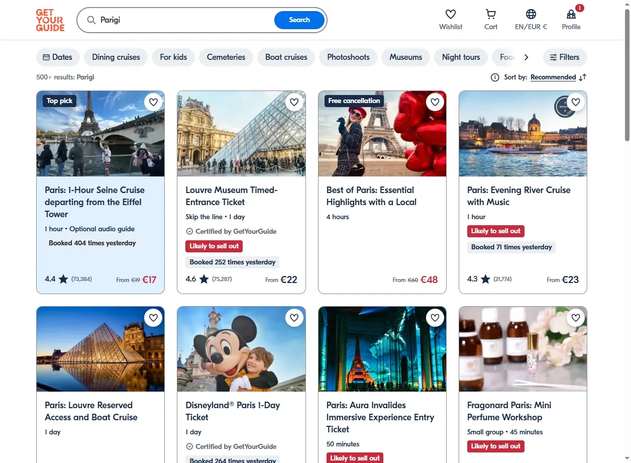Screen dimensions: 631x463
Task: Heart the Evening River Cruise with Music card
Action: tap(576, 102)
